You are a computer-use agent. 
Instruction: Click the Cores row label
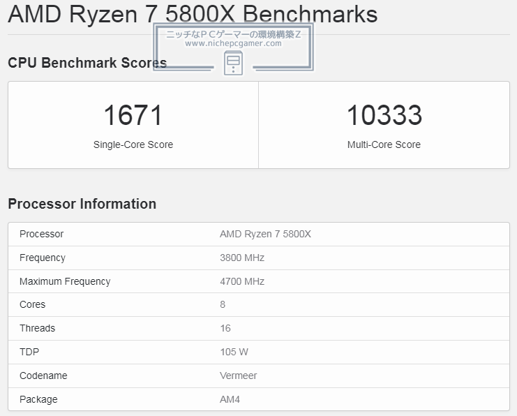click(x=32, y=304)
